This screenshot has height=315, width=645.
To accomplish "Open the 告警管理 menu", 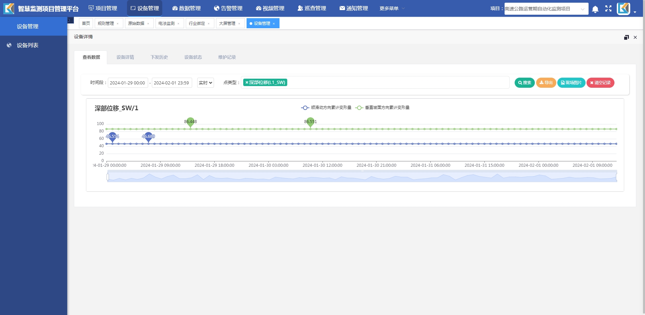I will [228, 8].
